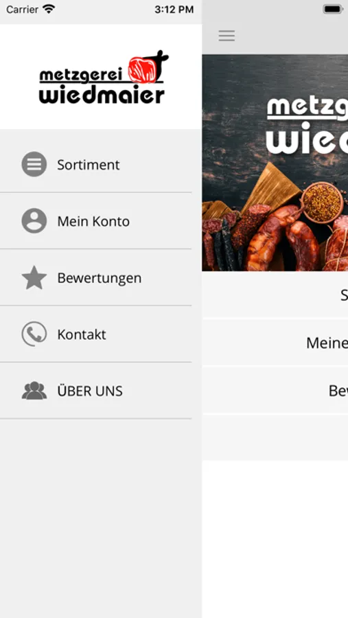Open the Mein Konto menu entry
348x618 pixels.
point(96,220)
